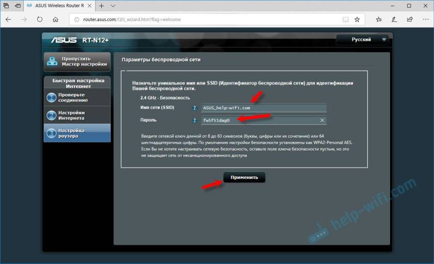Click the help icon beside the SSID field
434x264 pixels.
click(195, 108)
